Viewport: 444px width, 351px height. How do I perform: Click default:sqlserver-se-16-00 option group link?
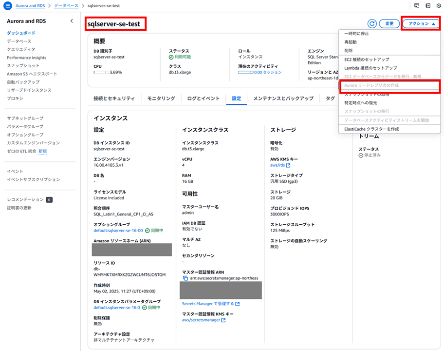118,231
